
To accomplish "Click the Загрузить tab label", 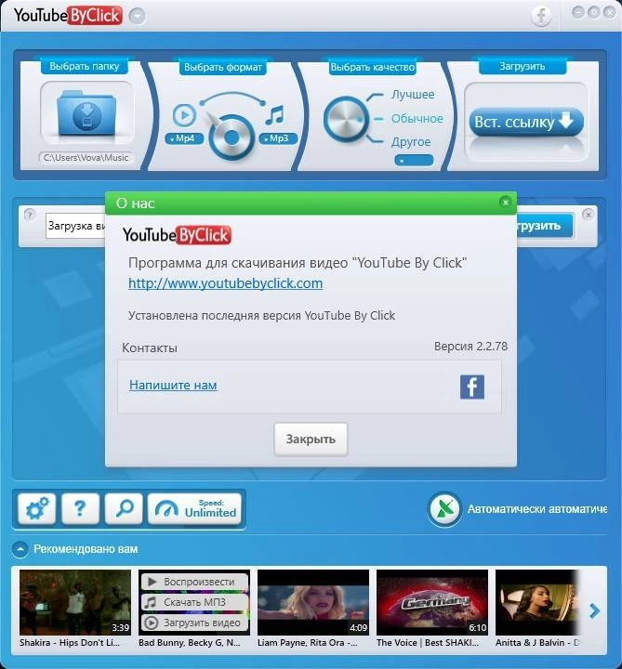I will [x=523, y=67].
